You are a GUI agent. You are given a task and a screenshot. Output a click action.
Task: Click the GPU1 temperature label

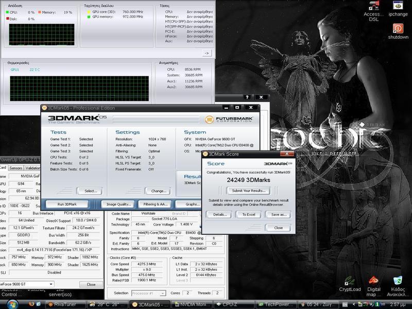point(15,70)
